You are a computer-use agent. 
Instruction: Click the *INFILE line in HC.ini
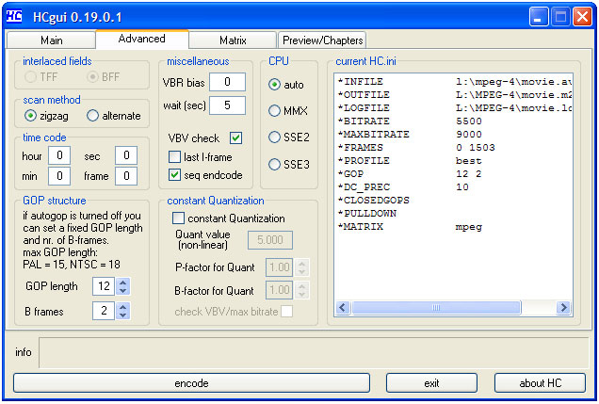click(x=453, y=82)
